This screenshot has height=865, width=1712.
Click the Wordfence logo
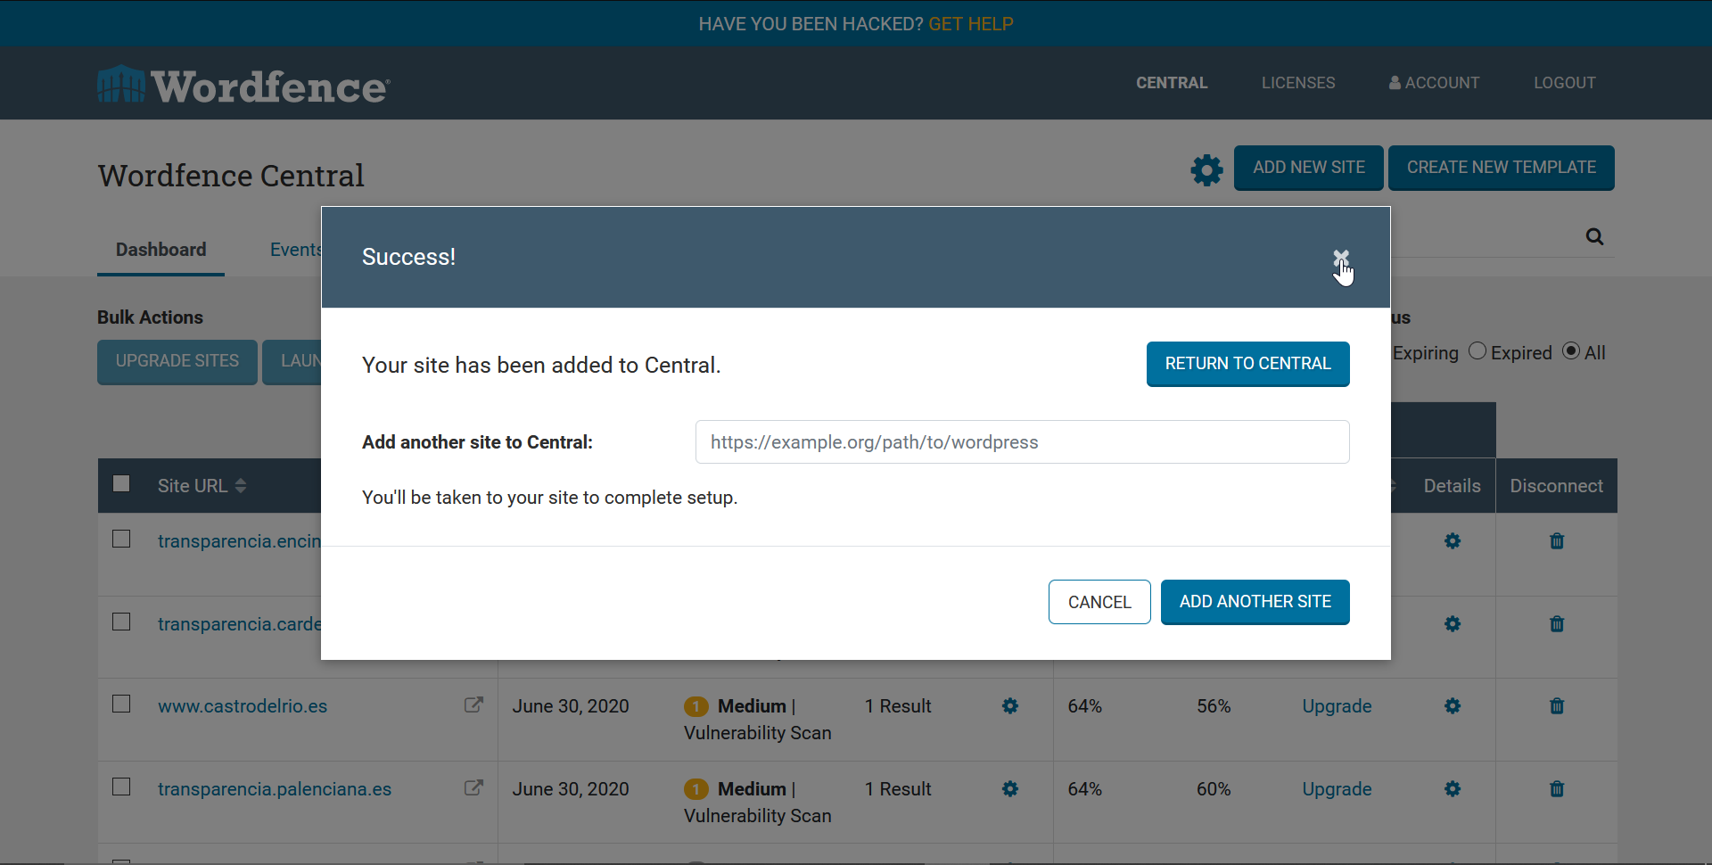243,86
